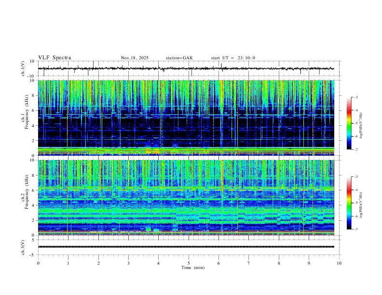Click the '-7' label of lower color bar

coord(355,229)
